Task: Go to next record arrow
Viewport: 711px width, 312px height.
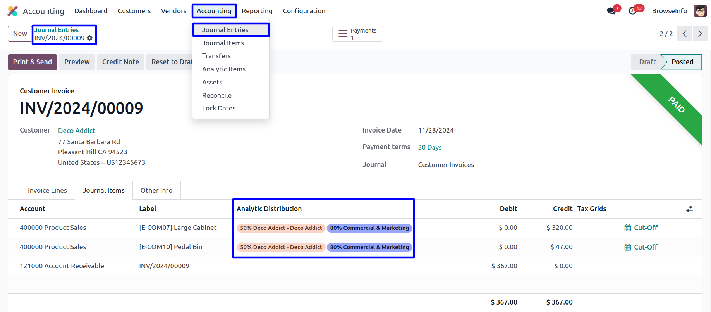Action: point(700,34)
